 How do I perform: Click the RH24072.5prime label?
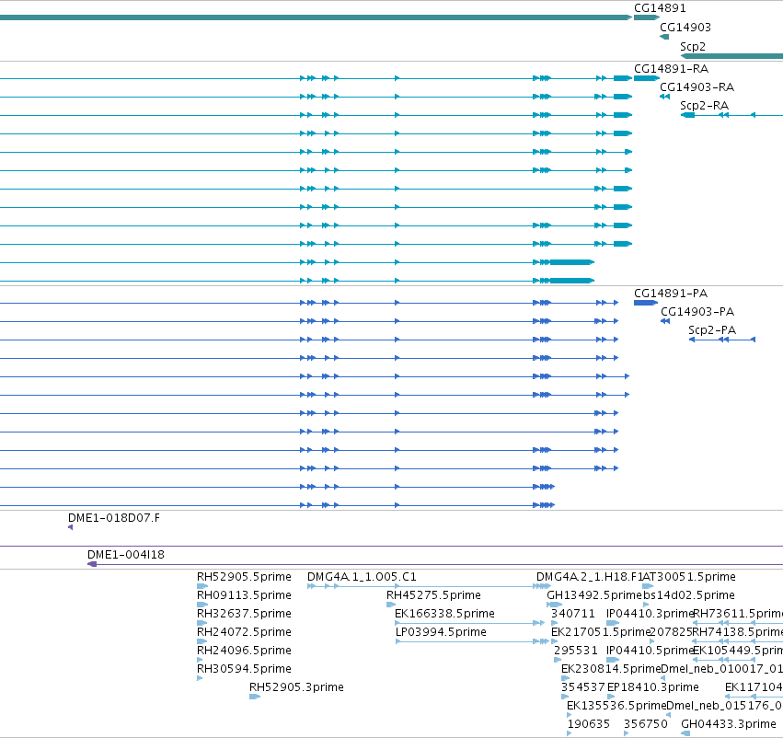244,632
